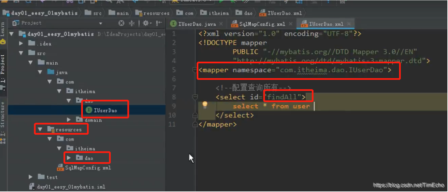Expand the domain package arrow
This screenshot has width=448, height=192.
(69, 120)
